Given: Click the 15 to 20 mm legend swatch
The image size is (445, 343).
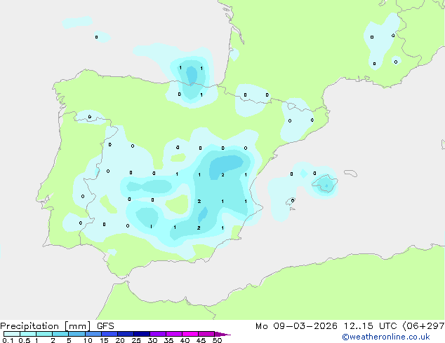Looking at the screenshot, I should [x=109, y=334].
